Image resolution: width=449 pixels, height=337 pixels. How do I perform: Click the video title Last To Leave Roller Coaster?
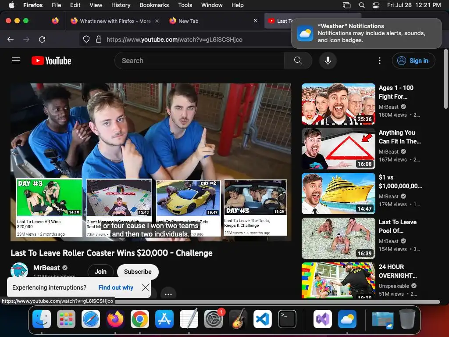pos(111,253)
